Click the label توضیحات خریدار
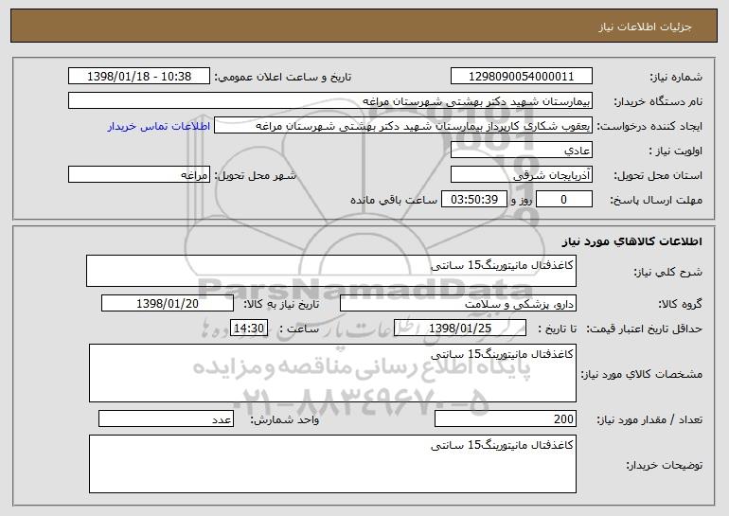The width and height of the screenshot is (729, 516). pos(665,465)
